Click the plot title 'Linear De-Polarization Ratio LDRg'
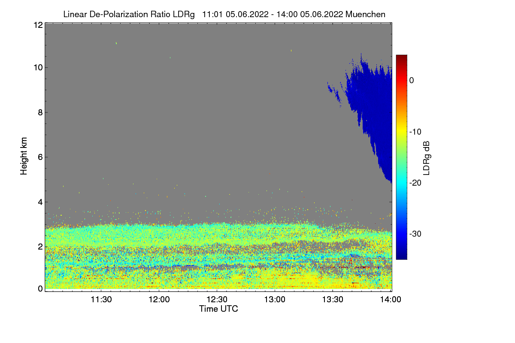The width and height of the screenshot is (515, 343). pyautogui.click(x=129, y=14)
